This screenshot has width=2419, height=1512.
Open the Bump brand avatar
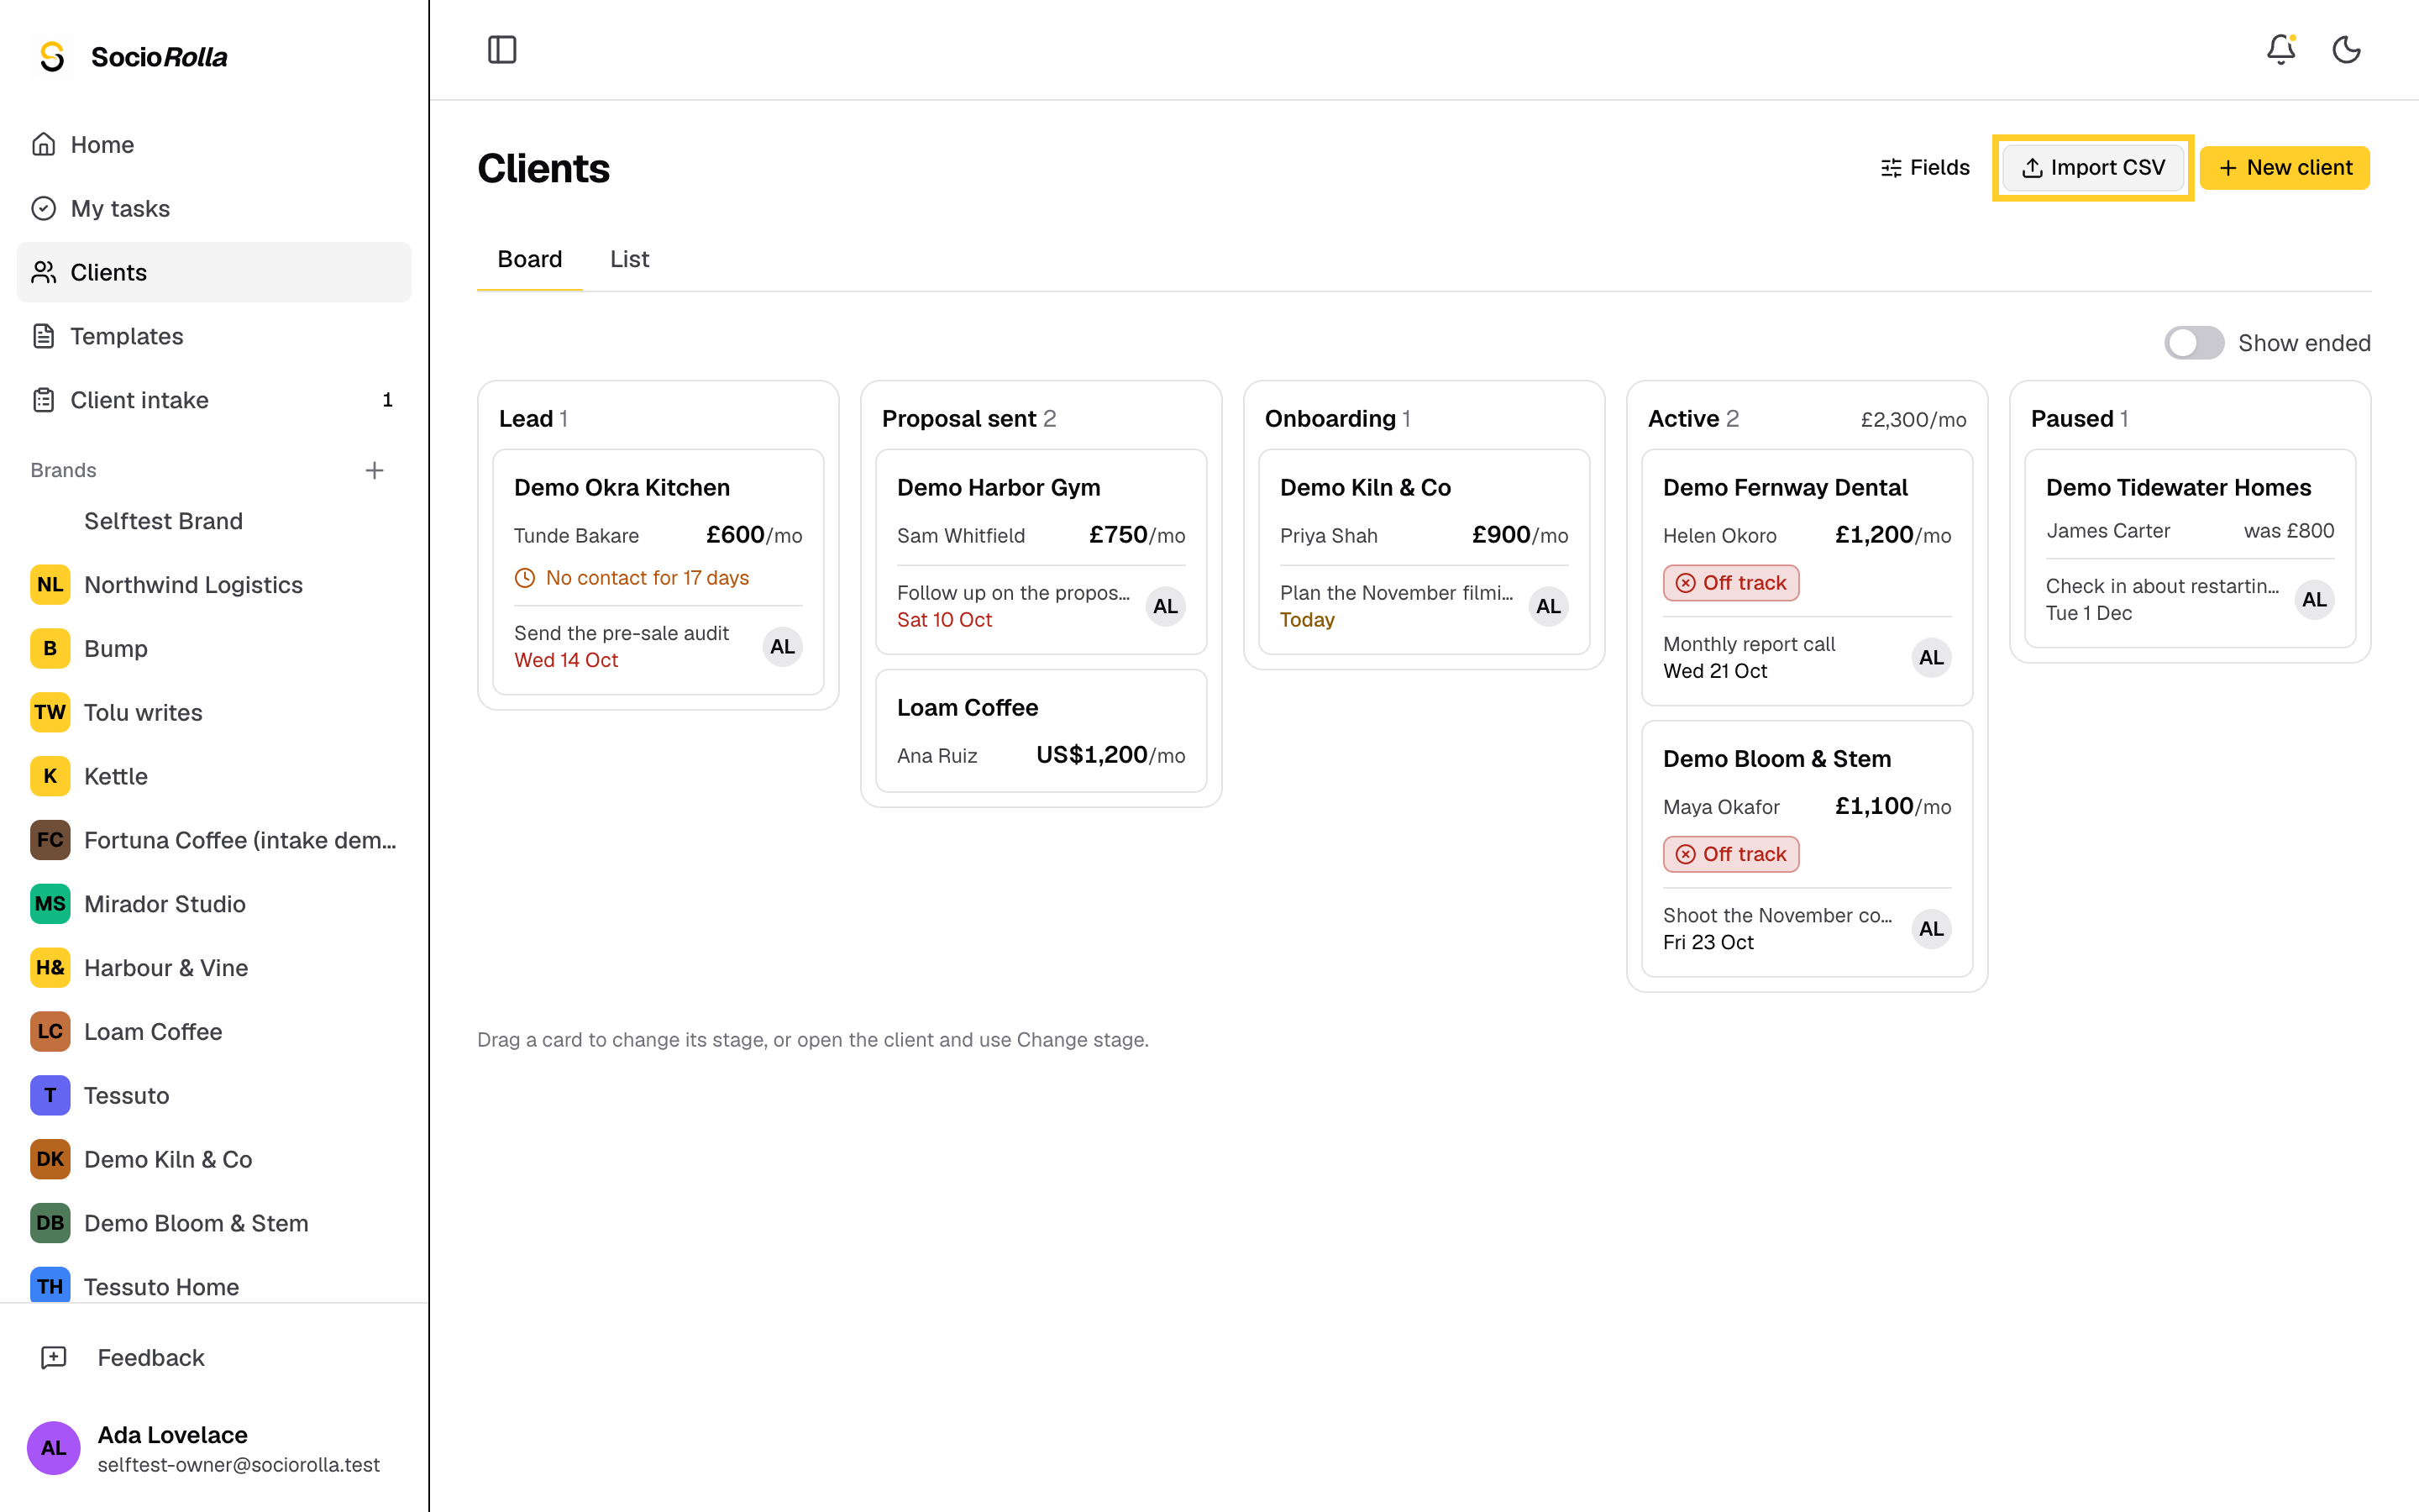pos(50,649)
